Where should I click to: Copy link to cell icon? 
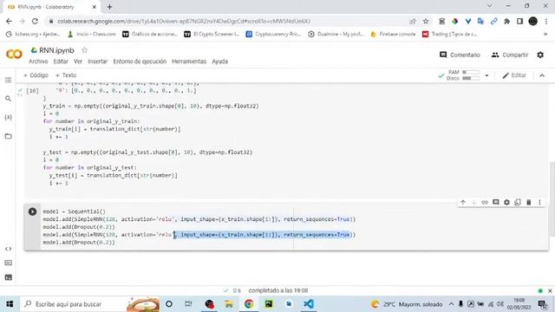[485, 202]
